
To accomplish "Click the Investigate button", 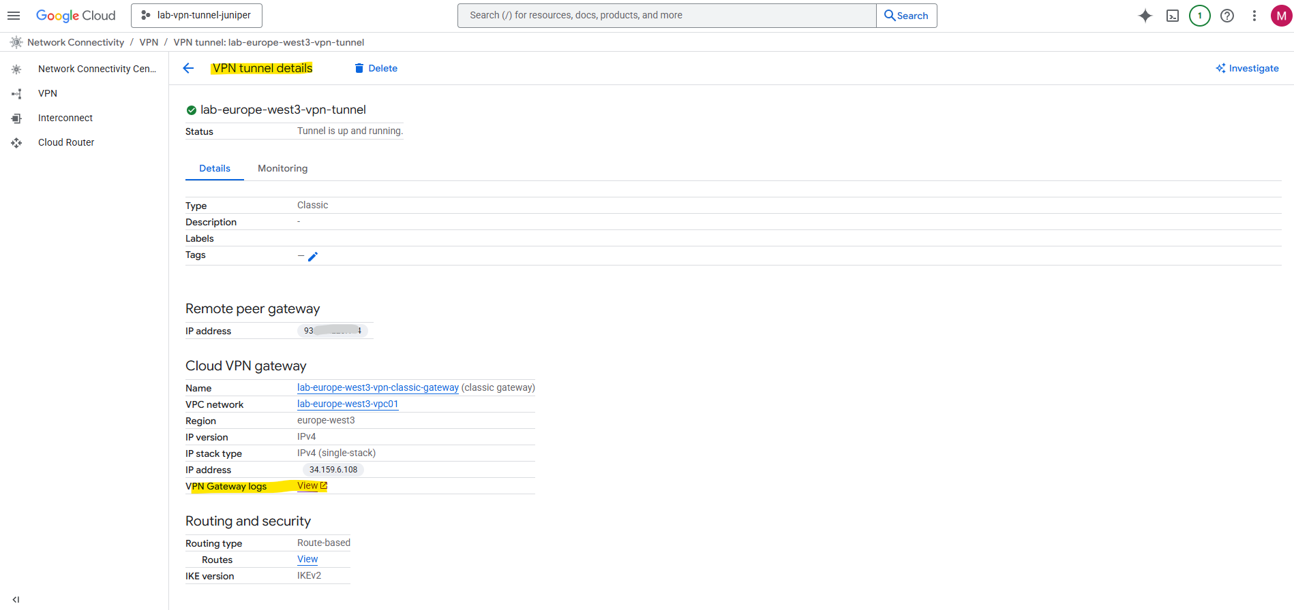I will (1247, 68).
